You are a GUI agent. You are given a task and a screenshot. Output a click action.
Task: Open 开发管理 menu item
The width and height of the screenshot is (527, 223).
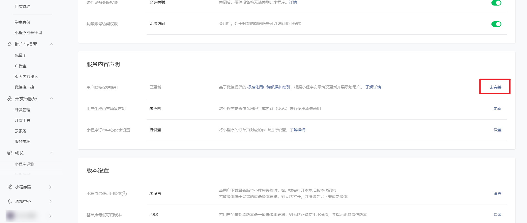point(23,110)
